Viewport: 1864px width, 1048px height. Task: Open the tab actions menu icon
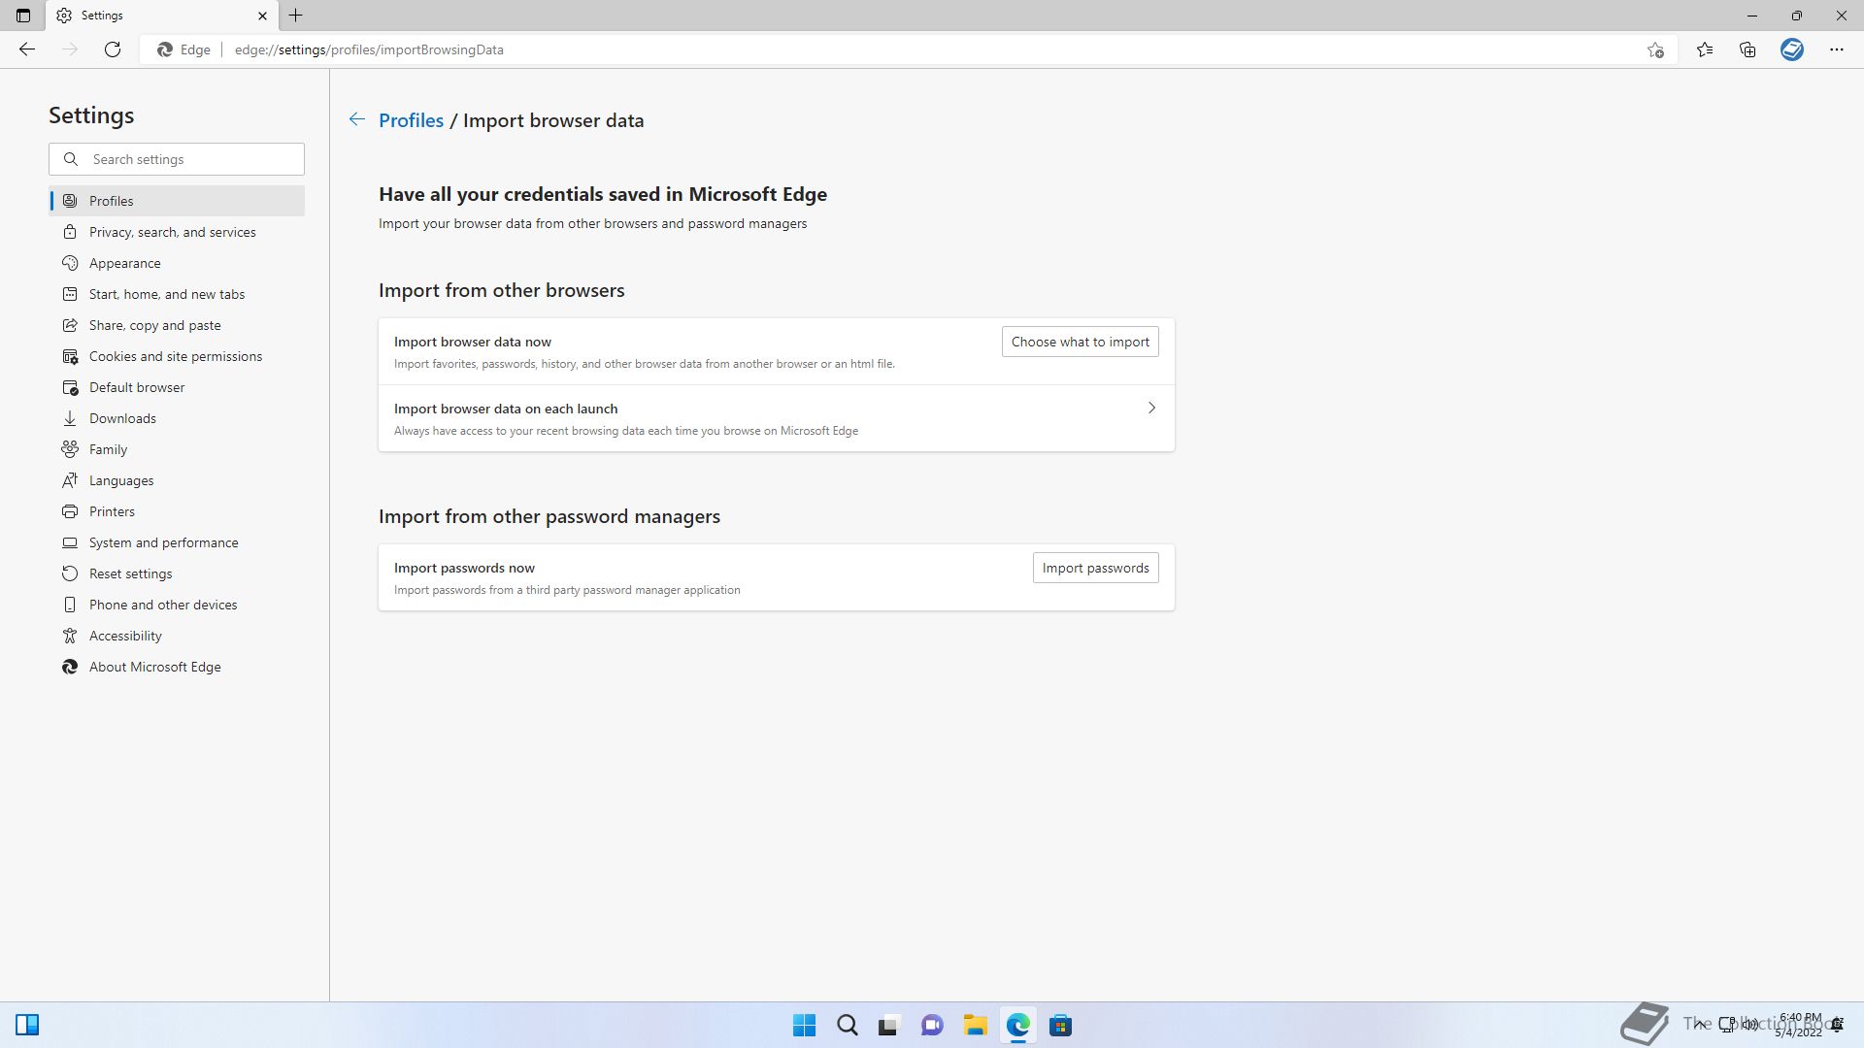[x=23, y=16]
